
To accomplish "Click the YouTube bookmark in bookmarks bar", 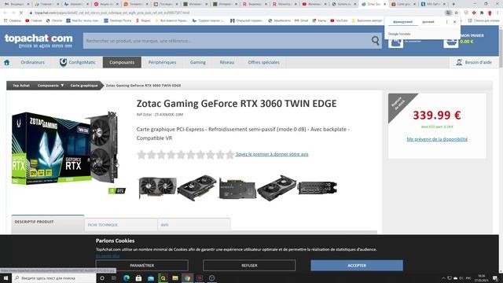I will pos(339,20).
